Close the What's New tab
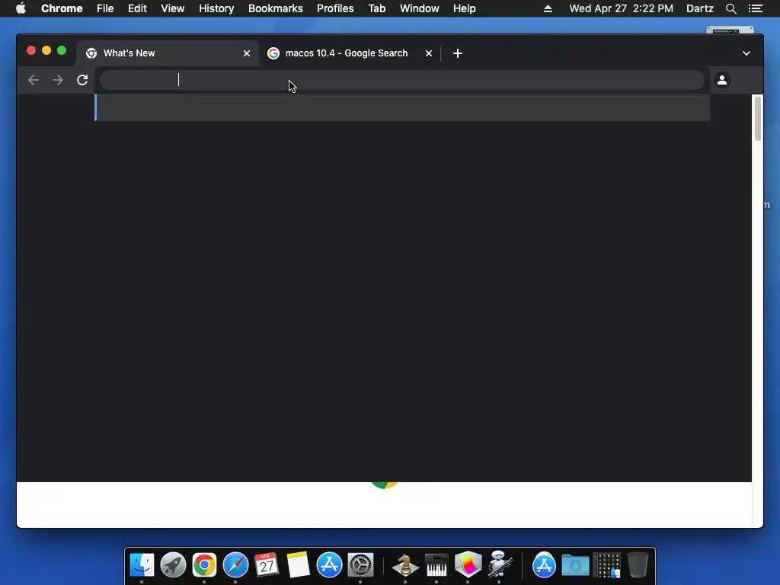Viewport: 780px width, 585px height. [247, 53]
